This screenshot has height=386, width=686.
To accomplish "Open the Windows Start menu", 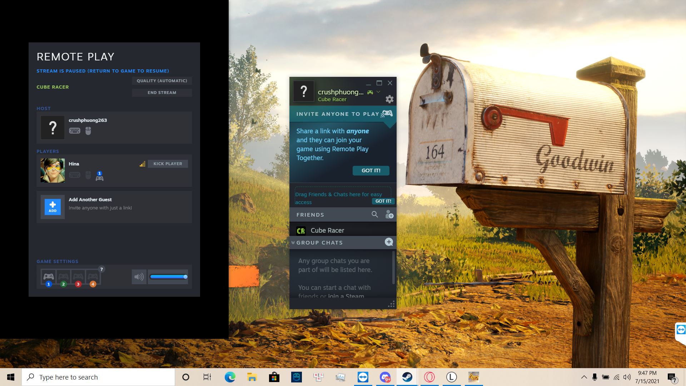I will 11,377.
